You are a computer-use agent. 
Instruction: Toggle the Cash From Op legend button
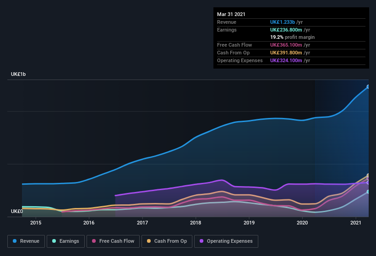167,241
